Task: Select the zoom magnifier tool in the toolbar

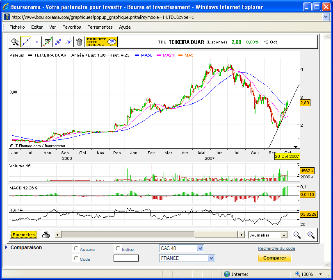Action: [14, 41]
